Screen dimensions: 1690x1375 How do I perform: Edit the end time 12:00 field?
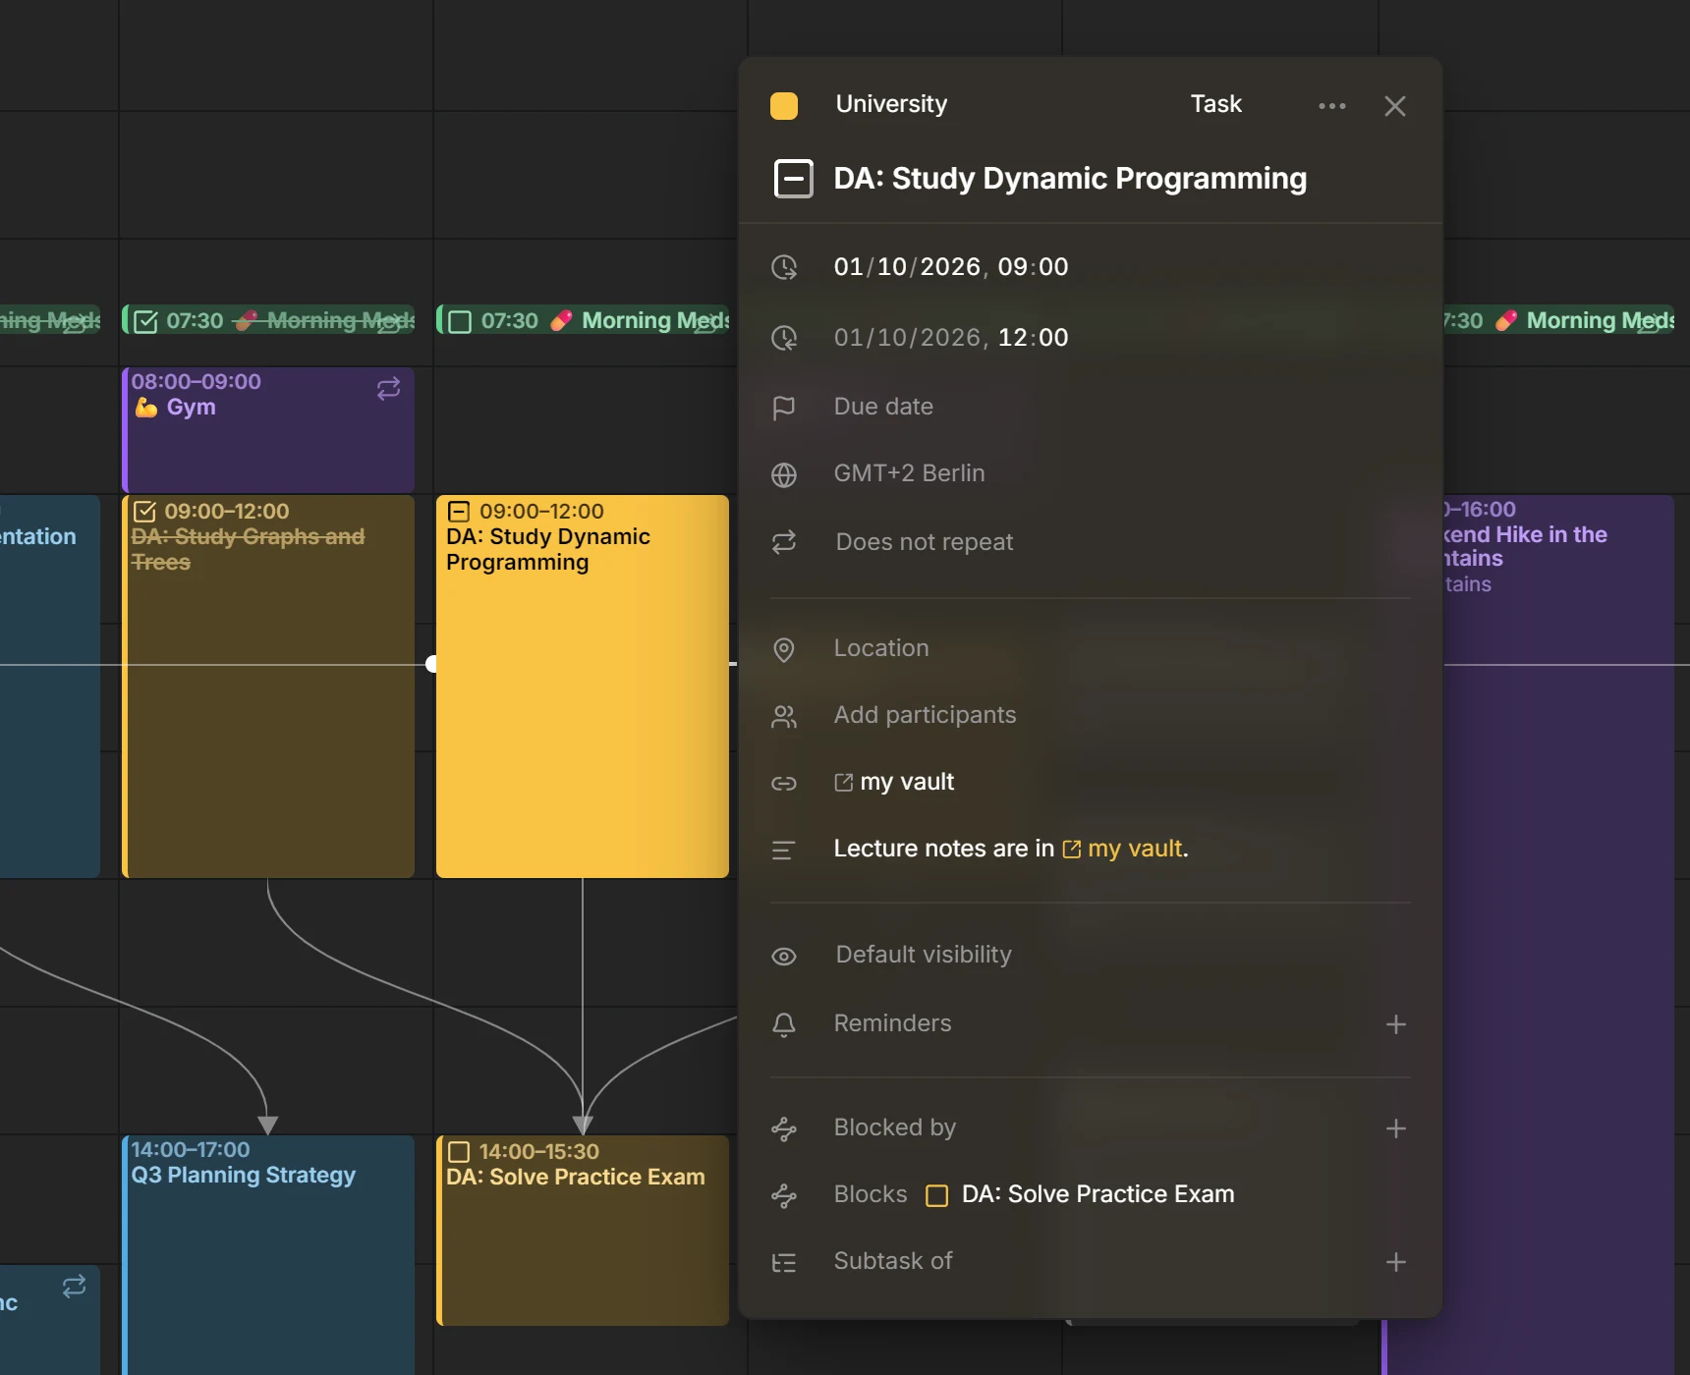(x=1033, y=338)
